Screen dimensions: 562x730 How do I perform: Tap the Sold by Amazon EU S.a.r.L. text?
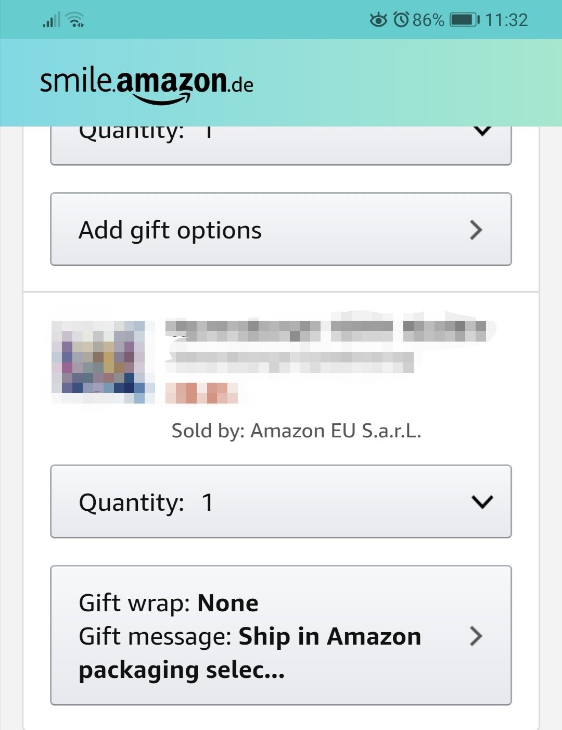click(296, 431)
